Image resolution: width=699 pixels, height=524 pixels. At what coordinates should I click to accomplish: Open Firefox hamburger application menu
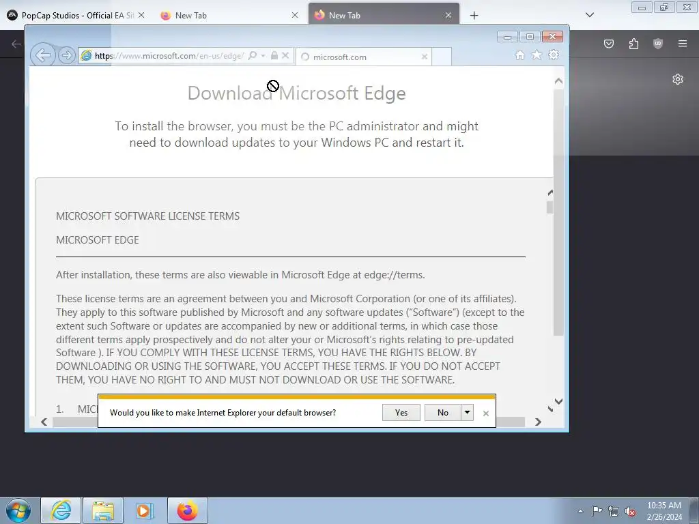click(683, 44)
